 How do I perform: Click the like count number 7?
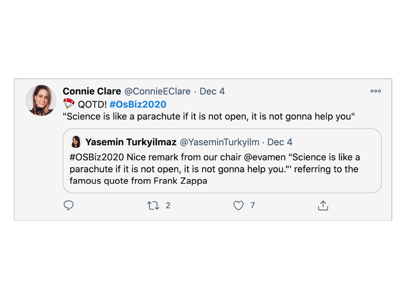(x=253, y=205)
